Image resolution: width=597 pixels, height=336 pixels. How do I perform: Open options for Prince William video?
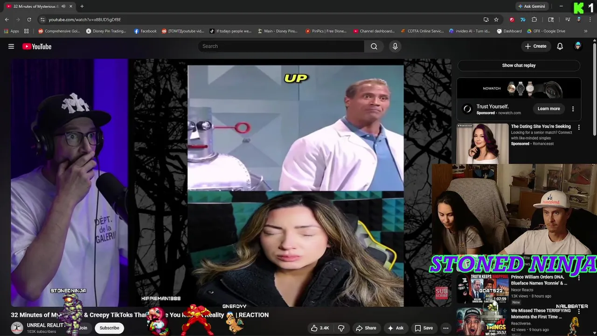pos(579,278)
